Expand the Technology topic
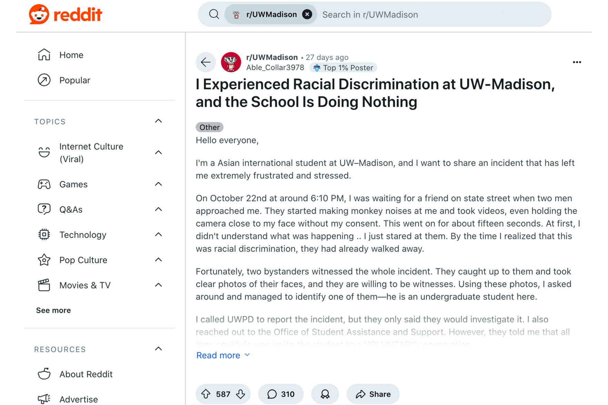608x405 pixels. point(158,234)
